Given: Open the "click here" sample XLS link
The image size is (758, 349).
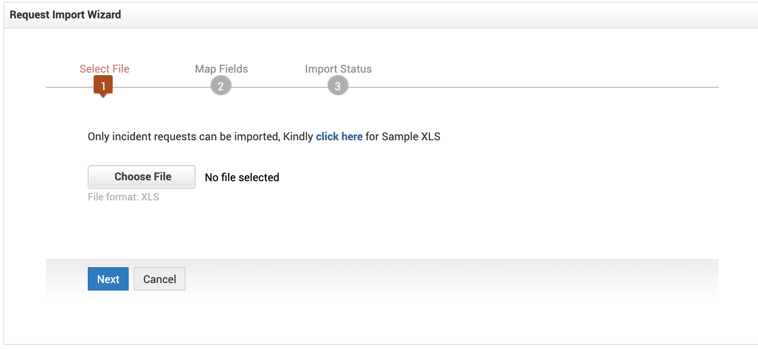Looking at the screenshot, I should 339,137.
